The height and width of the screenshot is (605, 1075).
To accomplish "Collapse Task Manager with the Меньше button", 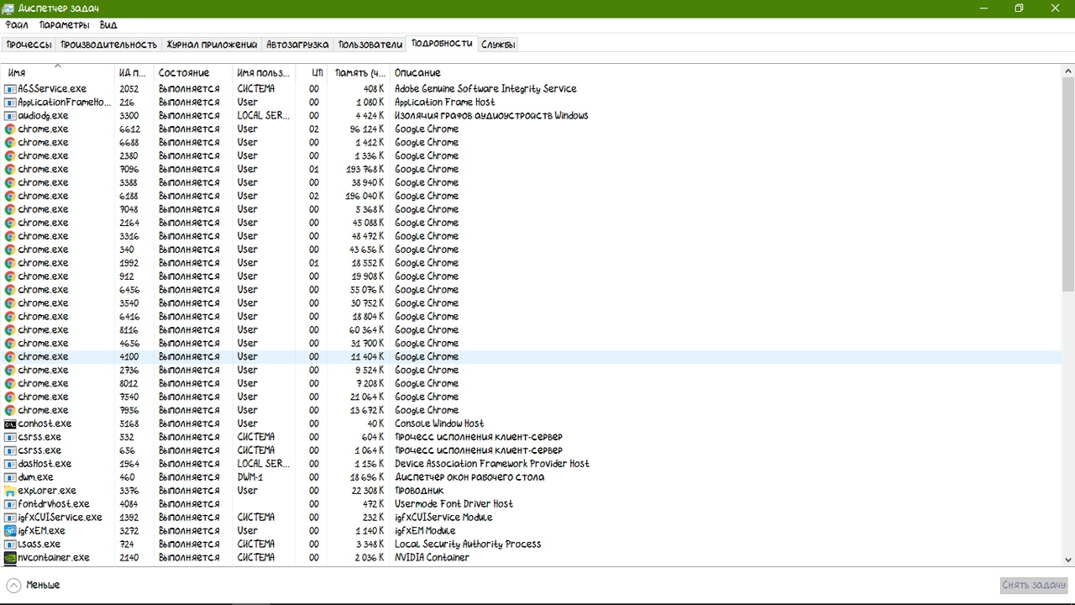I will coord(34,585).
